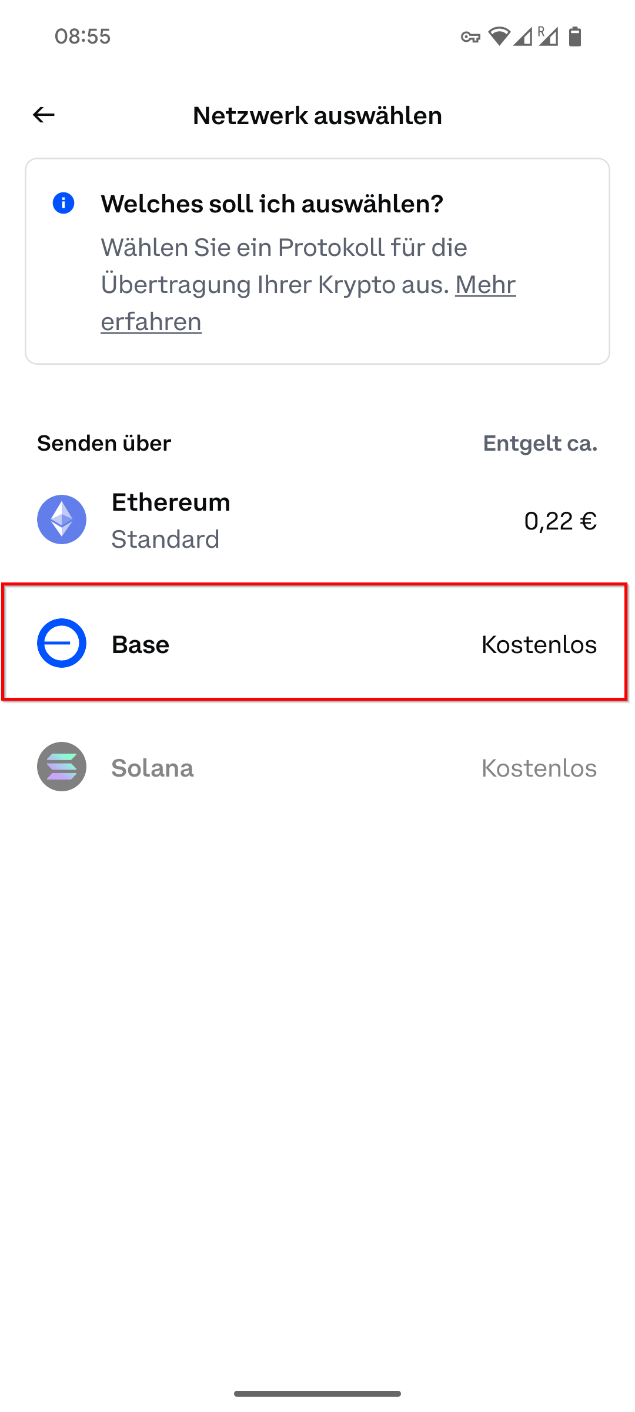Tap the battery icon in status bar
This screenshot has height=1412, width=635.
coord(575,36)
